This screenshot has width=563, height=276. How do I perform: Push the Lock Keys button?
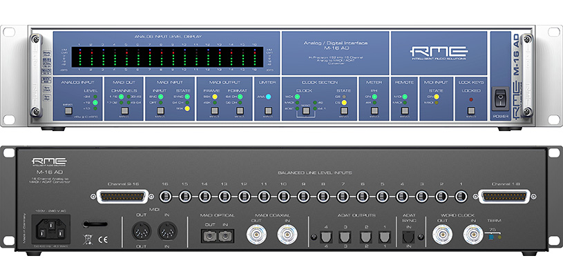click(471, 111)
